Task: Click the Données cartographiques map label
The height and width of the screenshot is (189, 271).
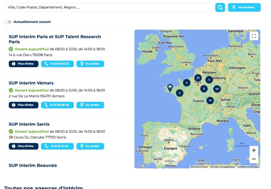Action: tap(223, 167)
